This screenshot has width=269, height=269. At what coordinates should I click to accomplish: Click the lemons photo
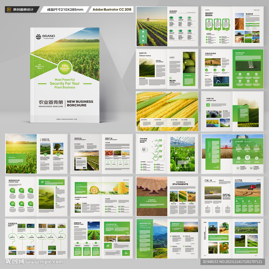pos(224,247)
